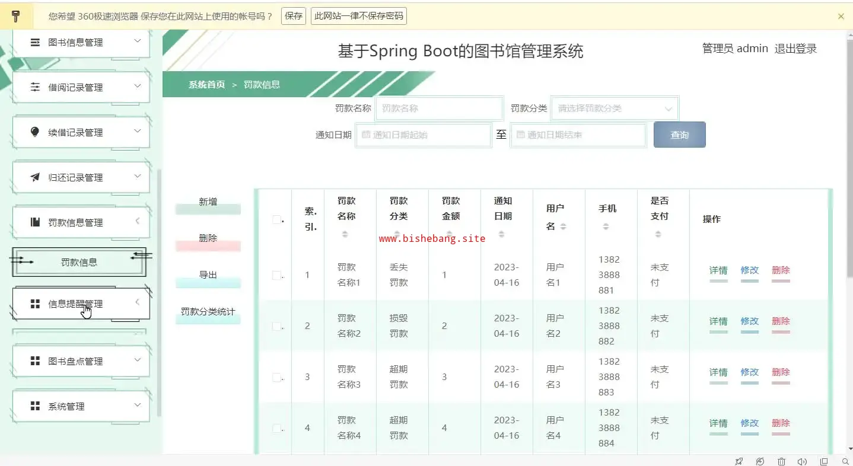Click the 图书信息管理 list icon
853x466 pixels.
click(x=36, y=42)
